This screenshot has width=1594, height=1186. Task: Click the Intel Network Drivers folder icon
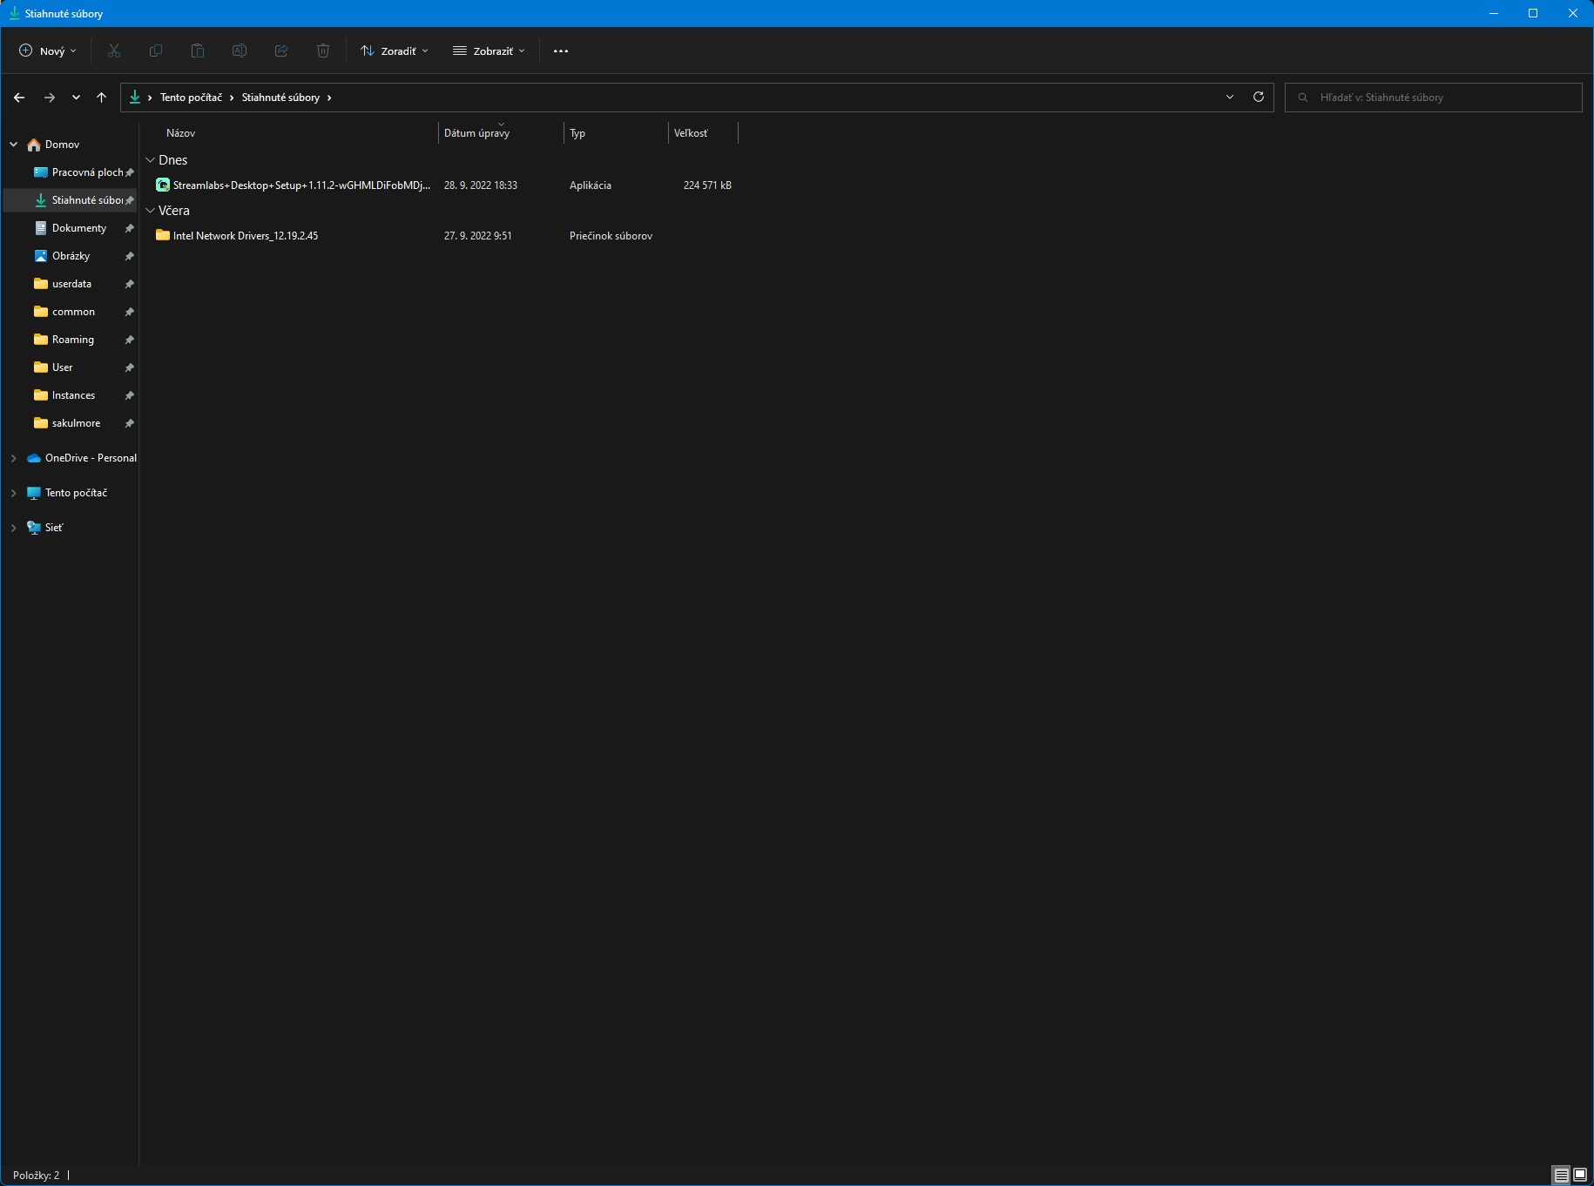click(x=163, y=235)
